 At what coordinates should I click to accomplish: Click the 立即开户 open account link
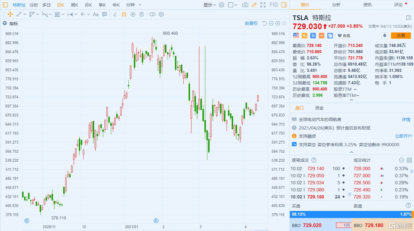pos(403,136)
